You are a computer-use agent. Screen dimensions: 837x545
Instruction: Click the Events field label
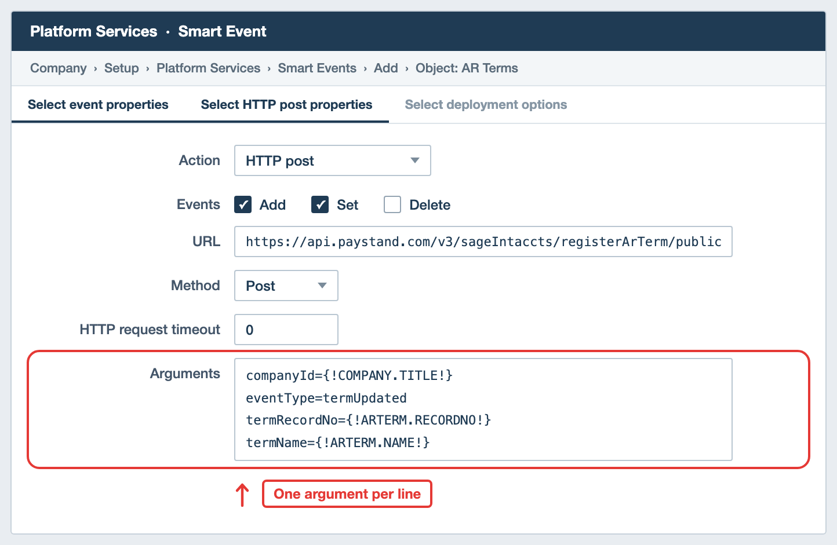pos(198,204)
